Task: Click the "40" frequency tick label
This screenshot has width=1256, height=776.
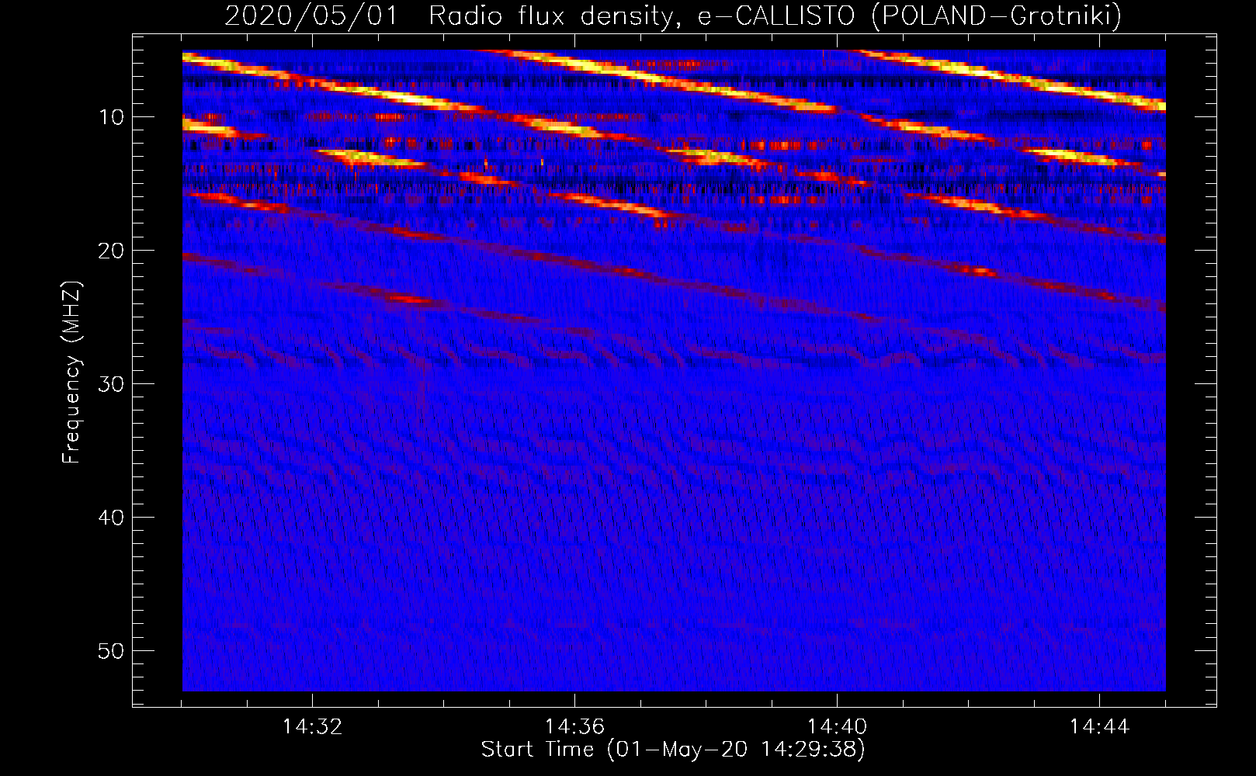Action: click(x=112, y=518)
